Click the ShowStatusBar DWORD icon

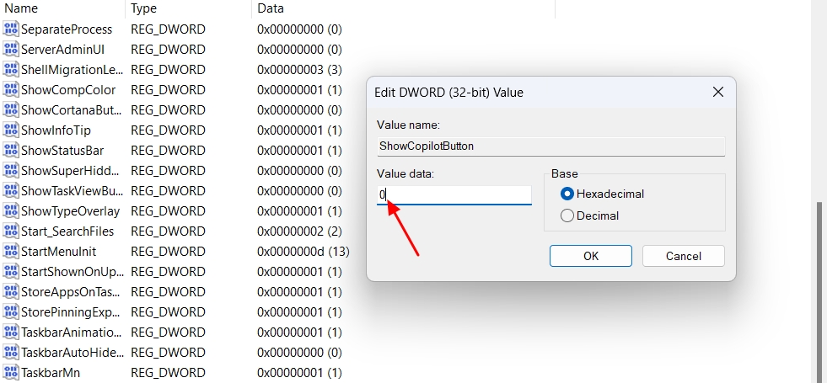[x=10, y=151]
